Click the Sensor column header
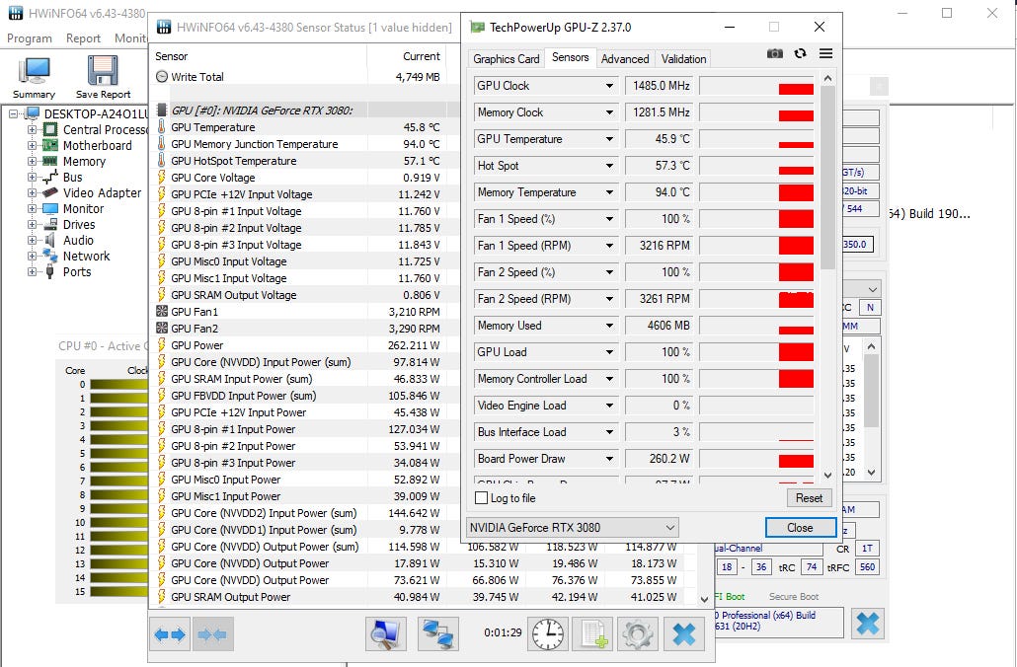The image size is (1017, 667). pos(171,56)
